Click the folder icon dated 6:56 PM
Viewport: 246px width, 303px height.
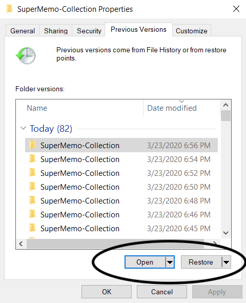click(x=32, y=145)
